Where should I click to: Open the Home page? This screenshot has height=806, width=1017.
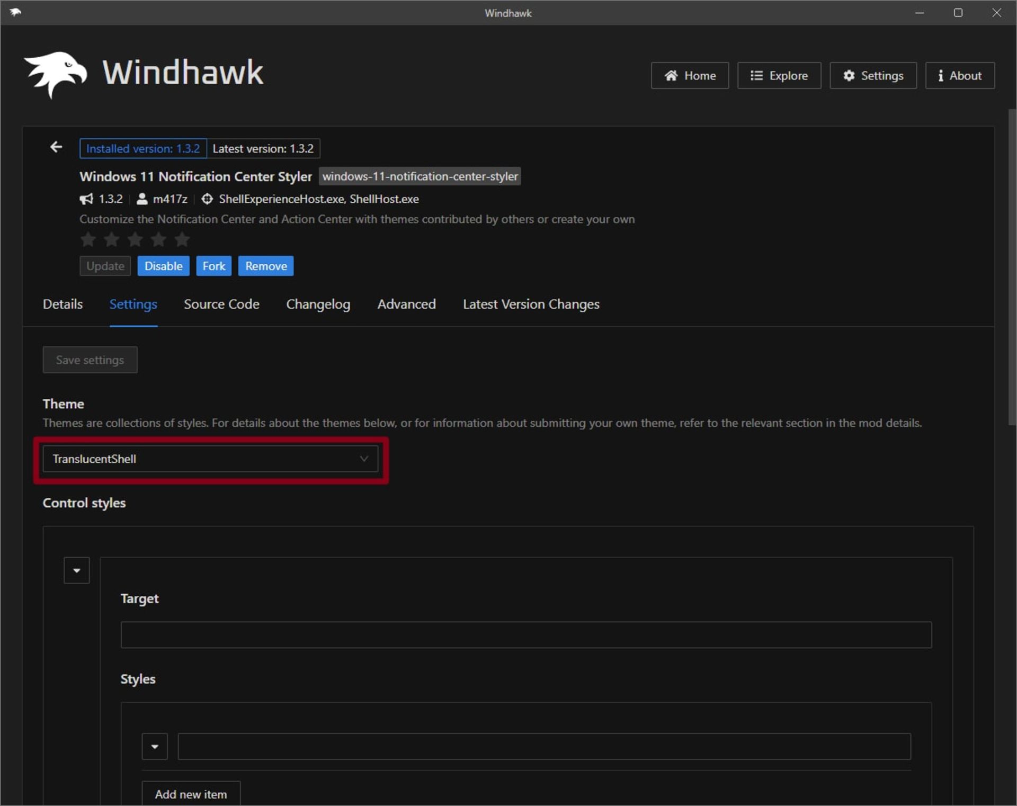click(690, 76)
